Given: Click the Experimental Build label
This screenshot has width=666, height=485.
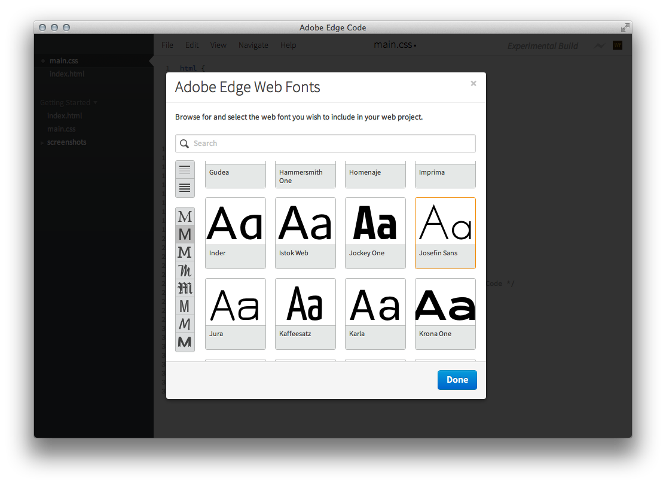Looking at the screenshot, I should click(x=542, y=45).
